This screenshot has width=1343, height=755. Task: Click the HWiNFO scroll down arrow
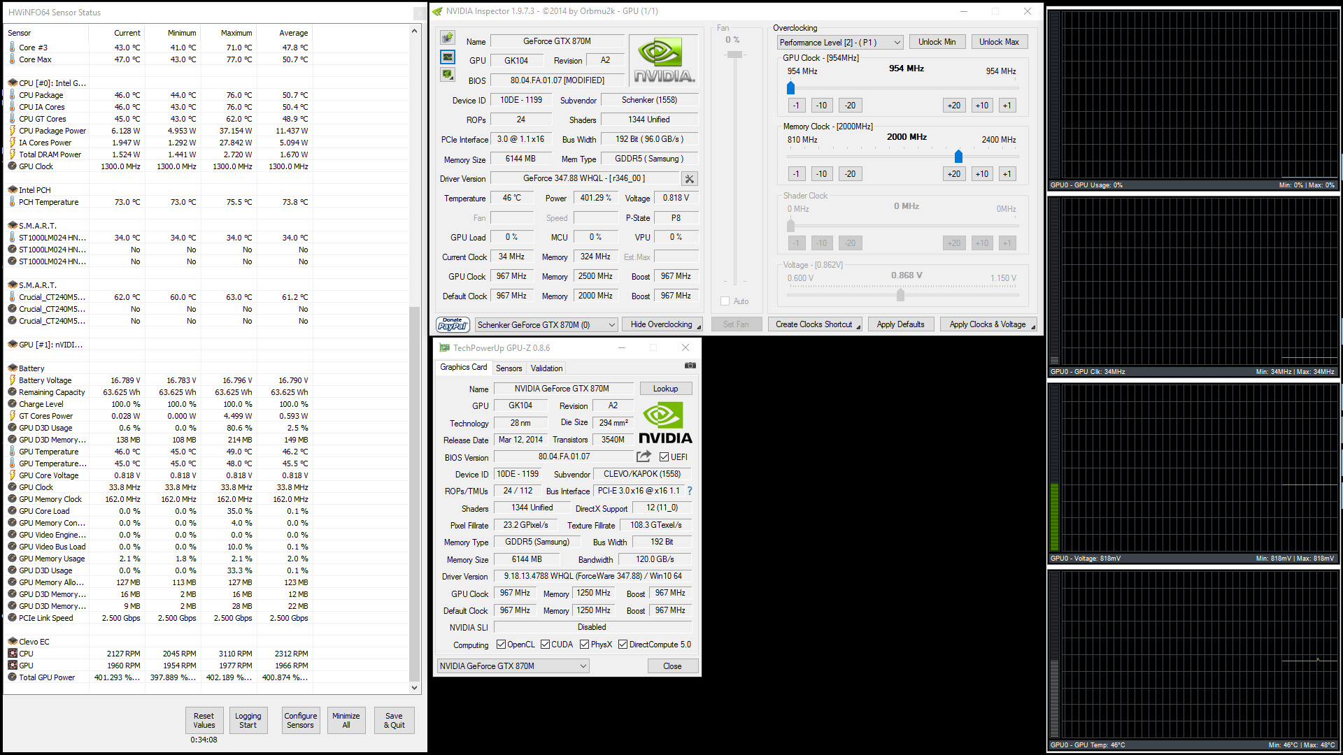coord(414,688)
